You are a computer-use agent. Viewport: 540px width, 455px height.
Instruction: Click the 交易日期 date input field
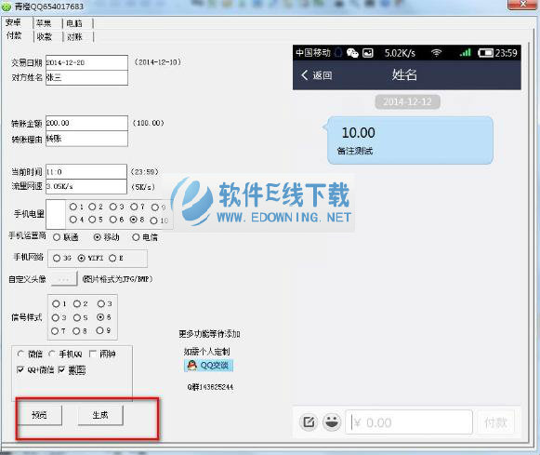click(x=86, y=62)
